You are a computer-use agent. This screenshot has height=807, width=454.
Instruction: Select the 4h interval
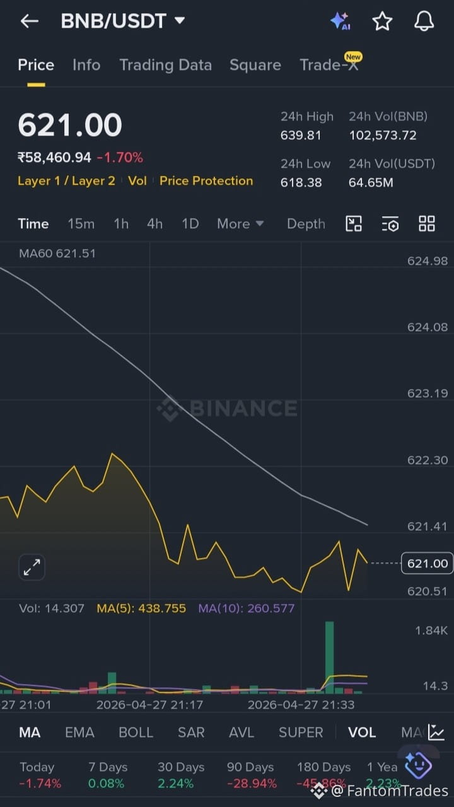click(154, 224)
